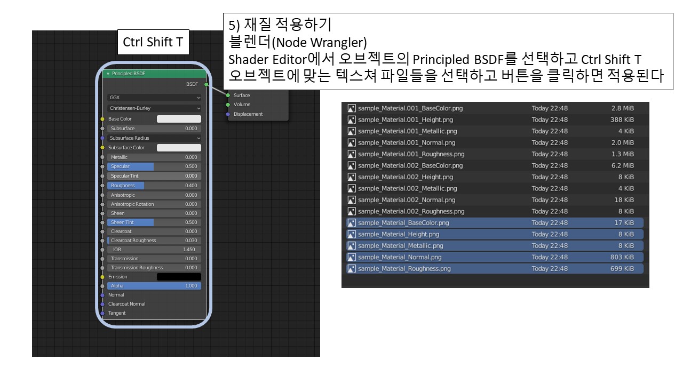Click image icon of sample_Material.002_Roughness.png
This screenshot has height=384, width=683.
[352, 211]
